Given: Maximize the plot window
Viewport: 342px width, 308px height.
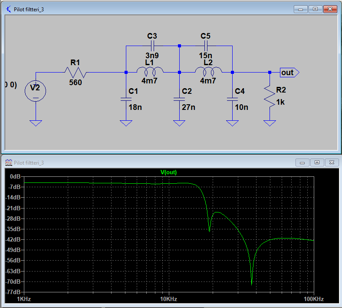Looking at the screenshot, I should 317,162.
